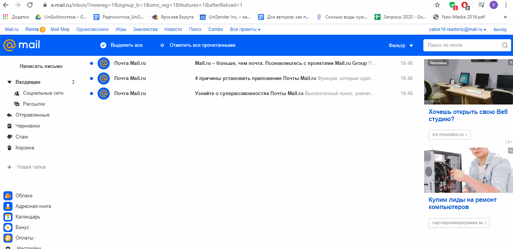Open the 'New-Media-2016.pdf' bookmark
The height and width of the screenshot is (249, 513).
click(459, 17)
